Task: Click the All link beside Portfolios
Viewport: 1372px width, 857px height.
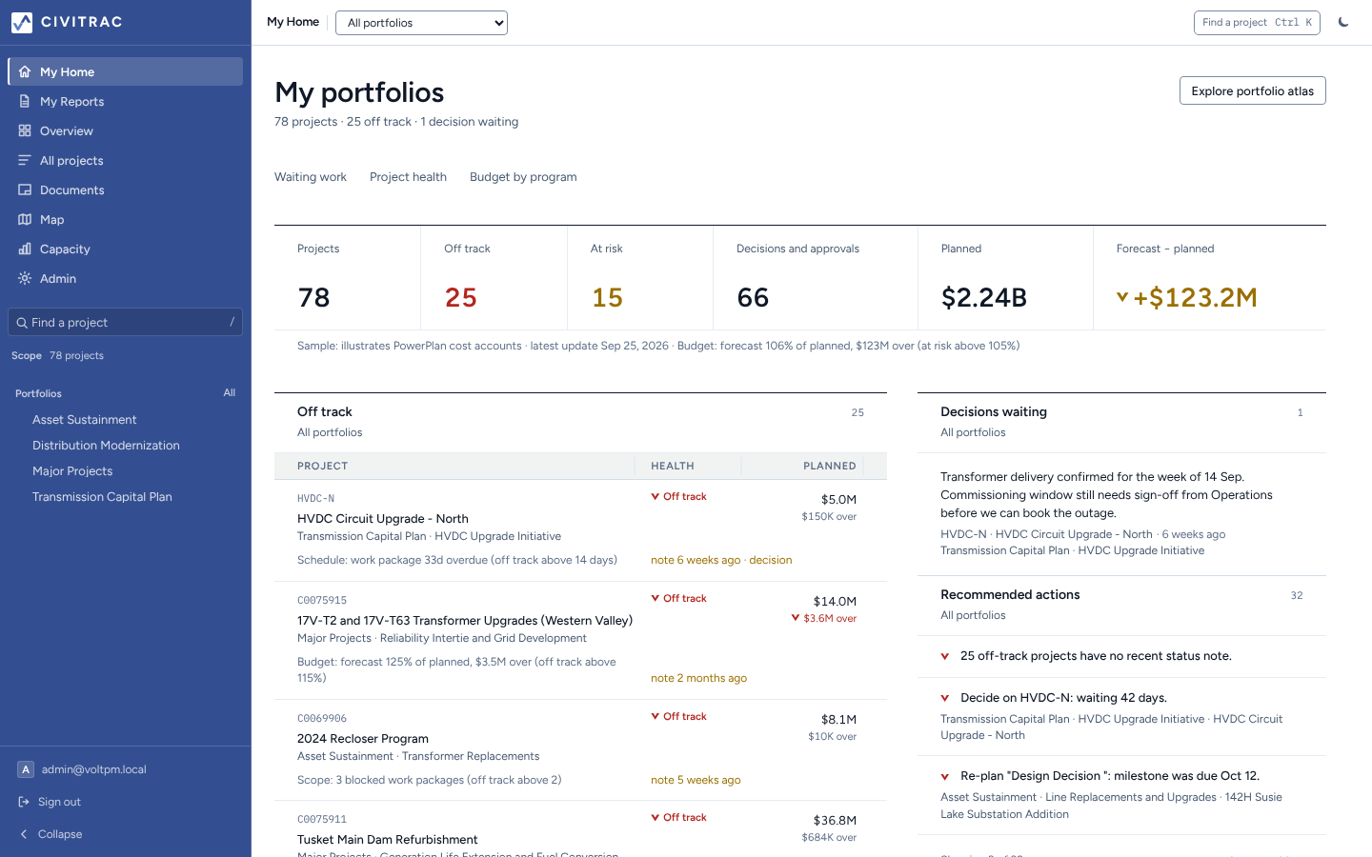Action: (x=229, y=392)
